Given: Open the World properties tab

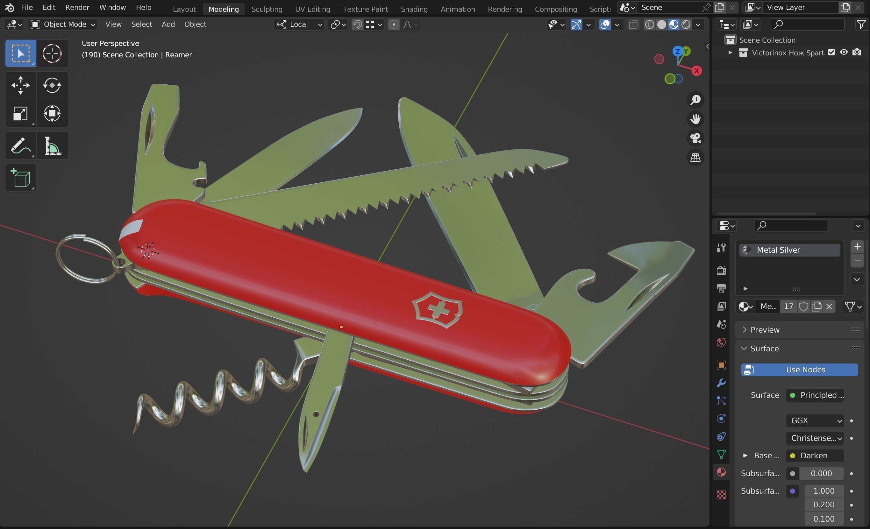Looking at the screenshot, I should coord(721,342).
